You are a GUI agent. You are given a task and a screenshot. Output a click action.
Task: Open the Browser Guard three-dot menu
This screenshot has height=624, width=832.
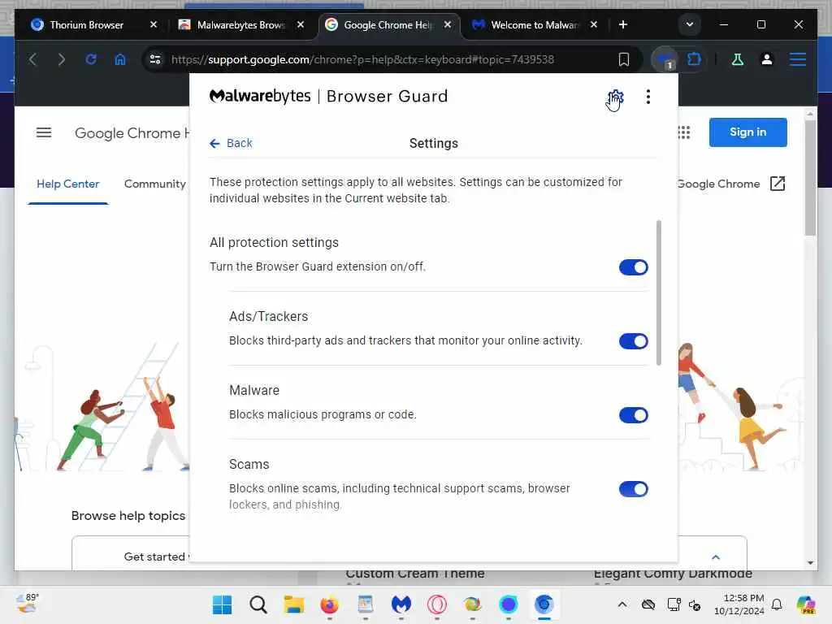coord(648,97)
